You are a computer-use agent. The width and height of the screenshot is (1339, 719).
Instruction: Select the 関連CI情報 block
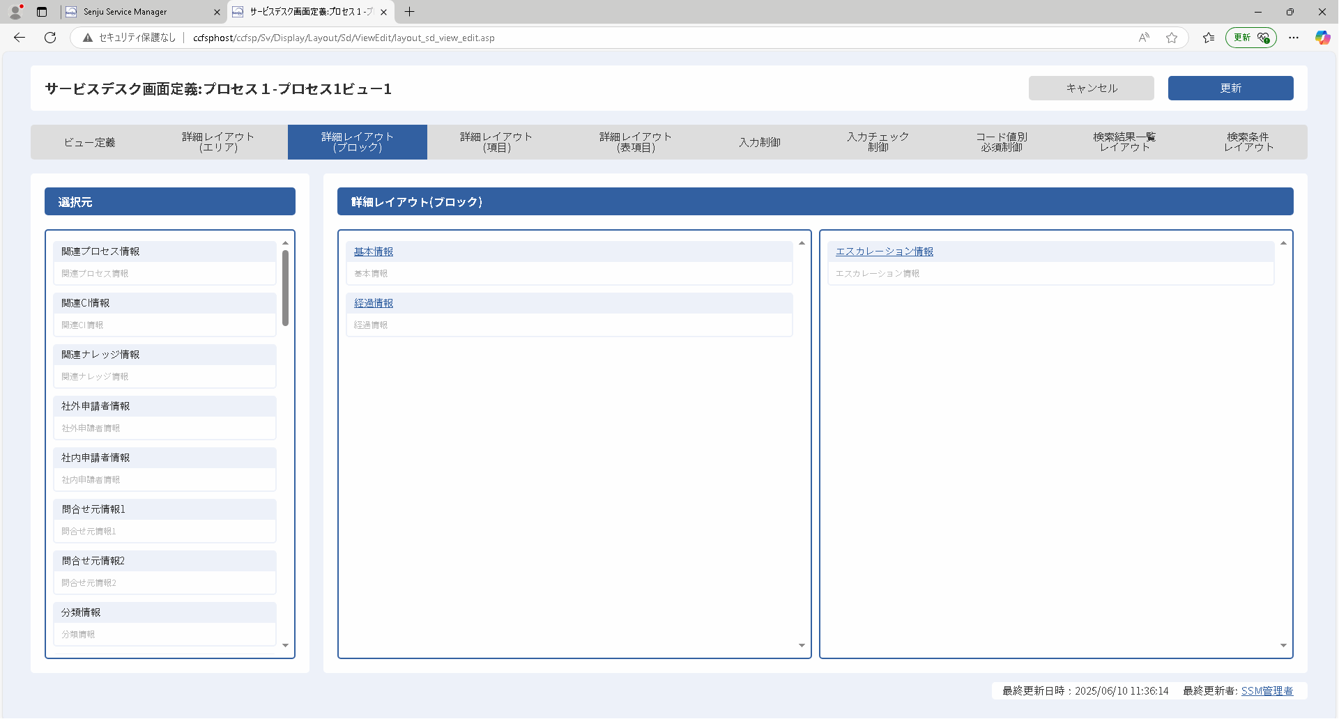coord(165,314)
